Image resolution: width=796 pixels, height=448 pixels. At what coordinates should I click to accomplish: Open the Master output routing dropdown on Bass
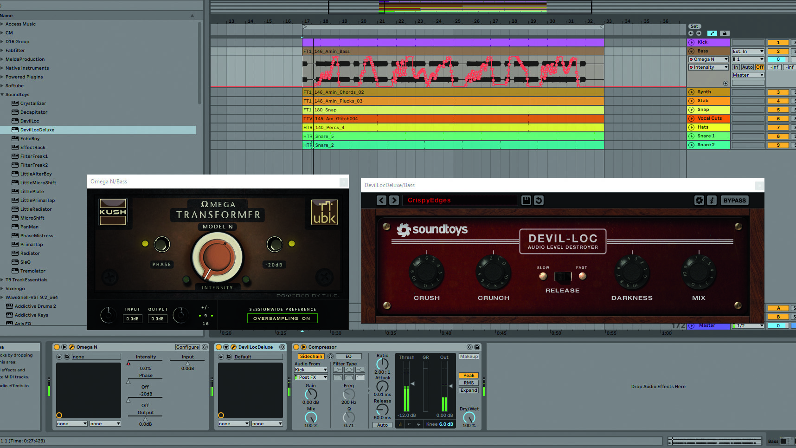pos(748,75)
